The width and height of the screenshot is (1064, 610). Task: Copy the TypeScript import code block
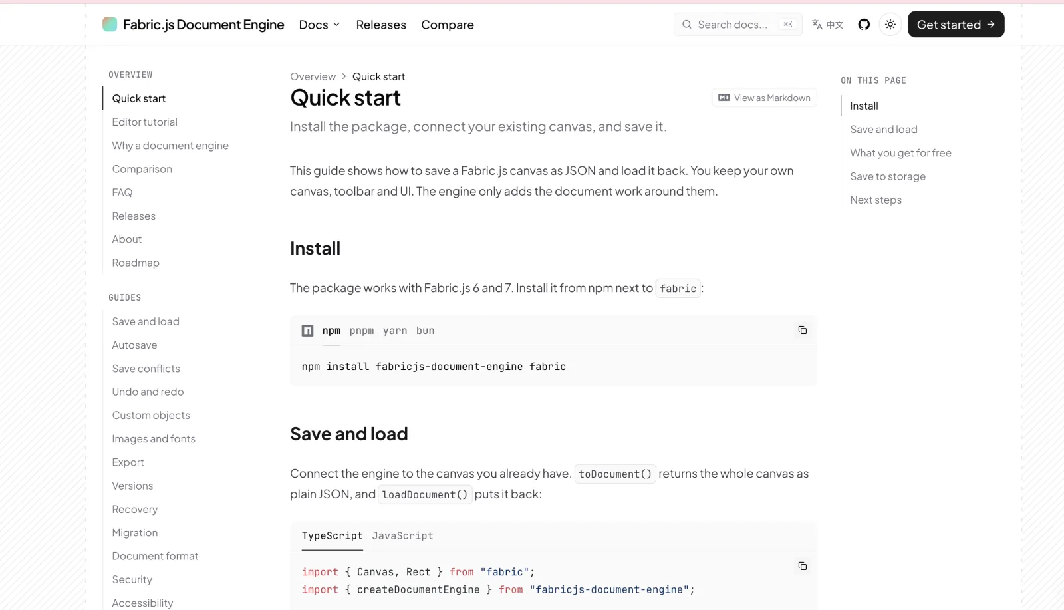(x=803, y=566)
